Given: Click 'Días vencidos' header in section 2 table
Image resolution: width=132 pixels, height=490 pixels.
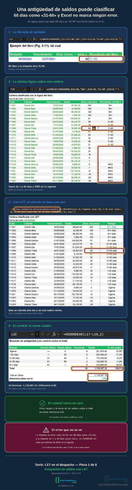Looking at the screenshot, I should pyautogui.click(x=89, y=102).
